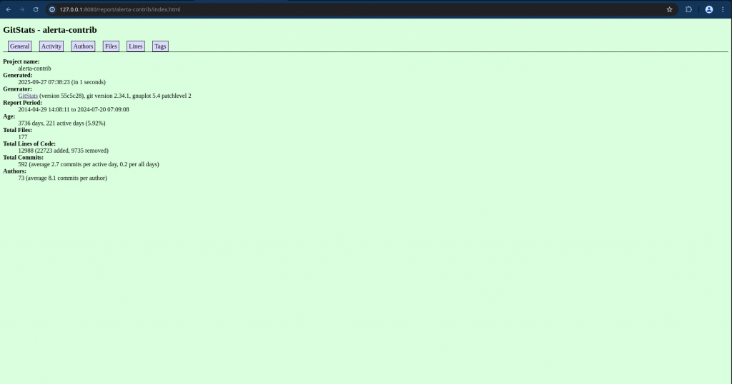Open the Tags tab
The image size is (732, 384).
point(160,46)
